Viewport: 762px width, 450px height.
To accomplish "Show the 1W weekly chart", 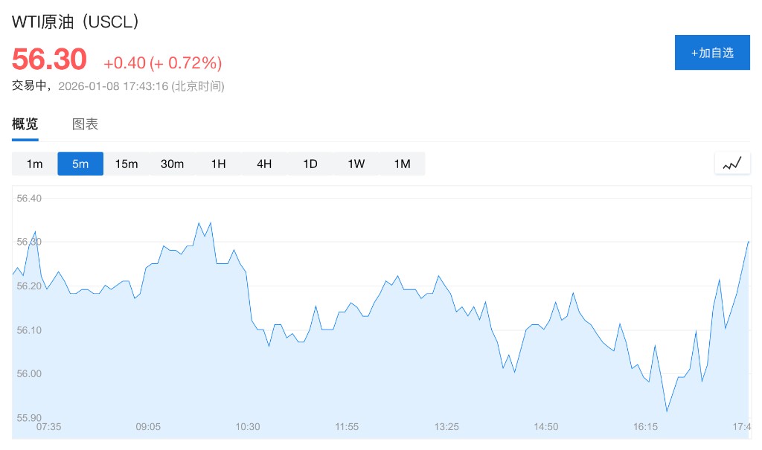I will click(x=356, y=164).
